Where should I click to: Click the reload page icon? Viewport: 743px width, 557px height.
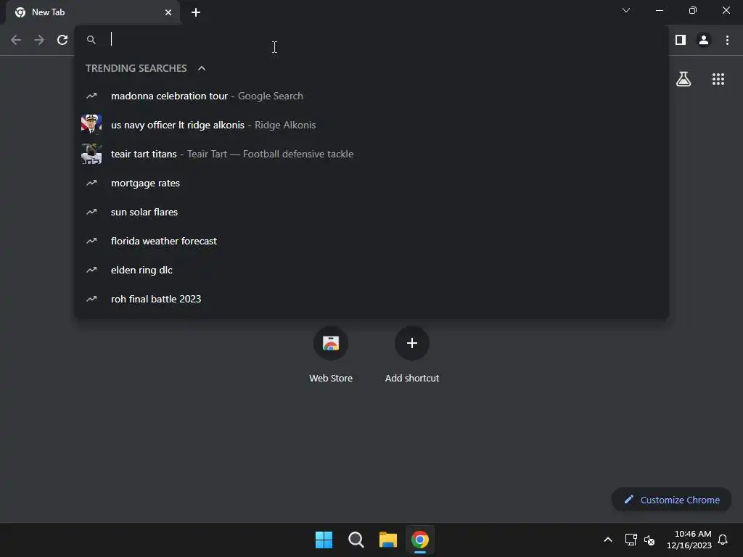62,40
